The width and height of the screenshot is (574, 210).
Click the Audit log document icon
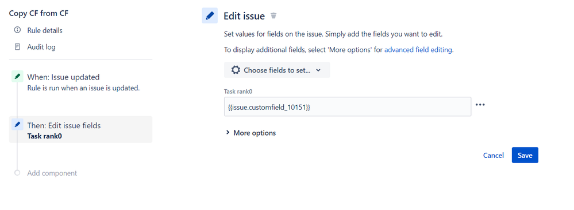[17, 47]
